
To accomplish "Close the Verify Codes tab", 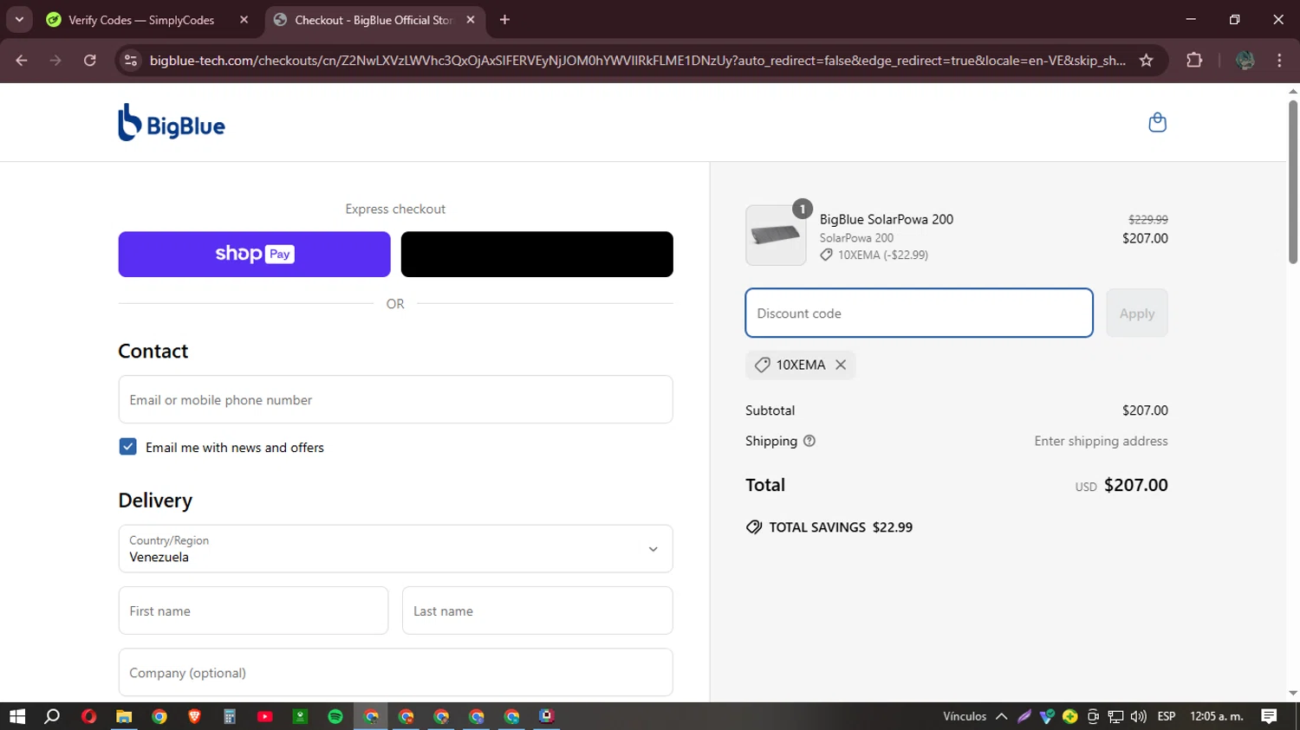I will click(244, 19).
